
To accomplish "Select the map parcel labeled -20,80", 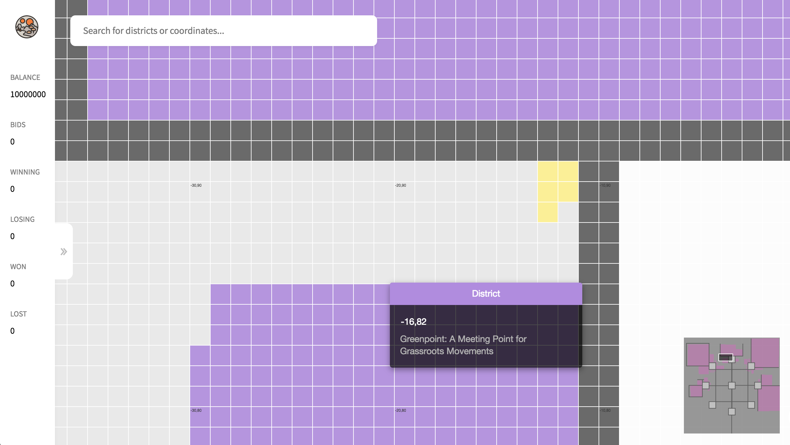I will coord(405,417).
